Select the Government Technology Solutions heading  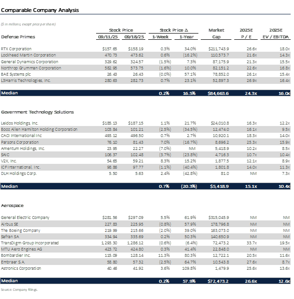point(37,112)
